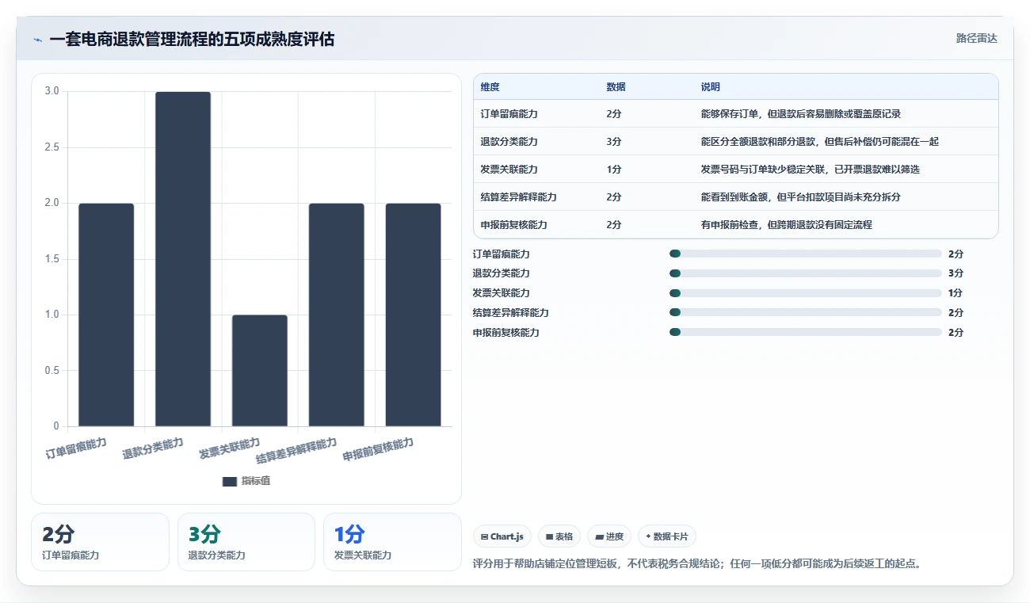Click the 订单留痕能力 table row label
1030x603 pixels.
(x=509, y=114)
